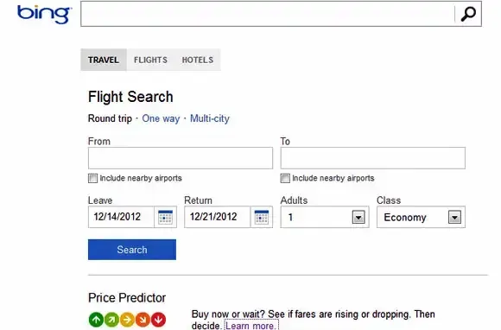Click the magnifying glass search icon
This screenshot has height=330, width=501.
coord(468,14)
